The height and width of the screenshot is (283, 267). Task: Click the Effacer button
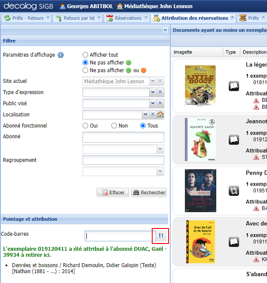pos(113,192)
